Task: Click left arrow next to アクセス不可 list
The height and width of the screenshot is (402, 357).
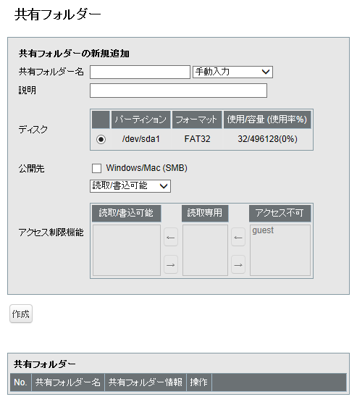Action: [x=238, y=237]
